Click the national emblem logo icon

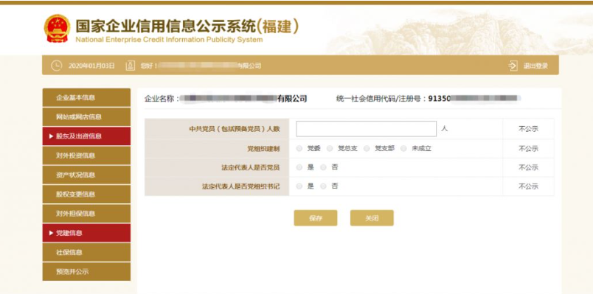click(57, 28)
